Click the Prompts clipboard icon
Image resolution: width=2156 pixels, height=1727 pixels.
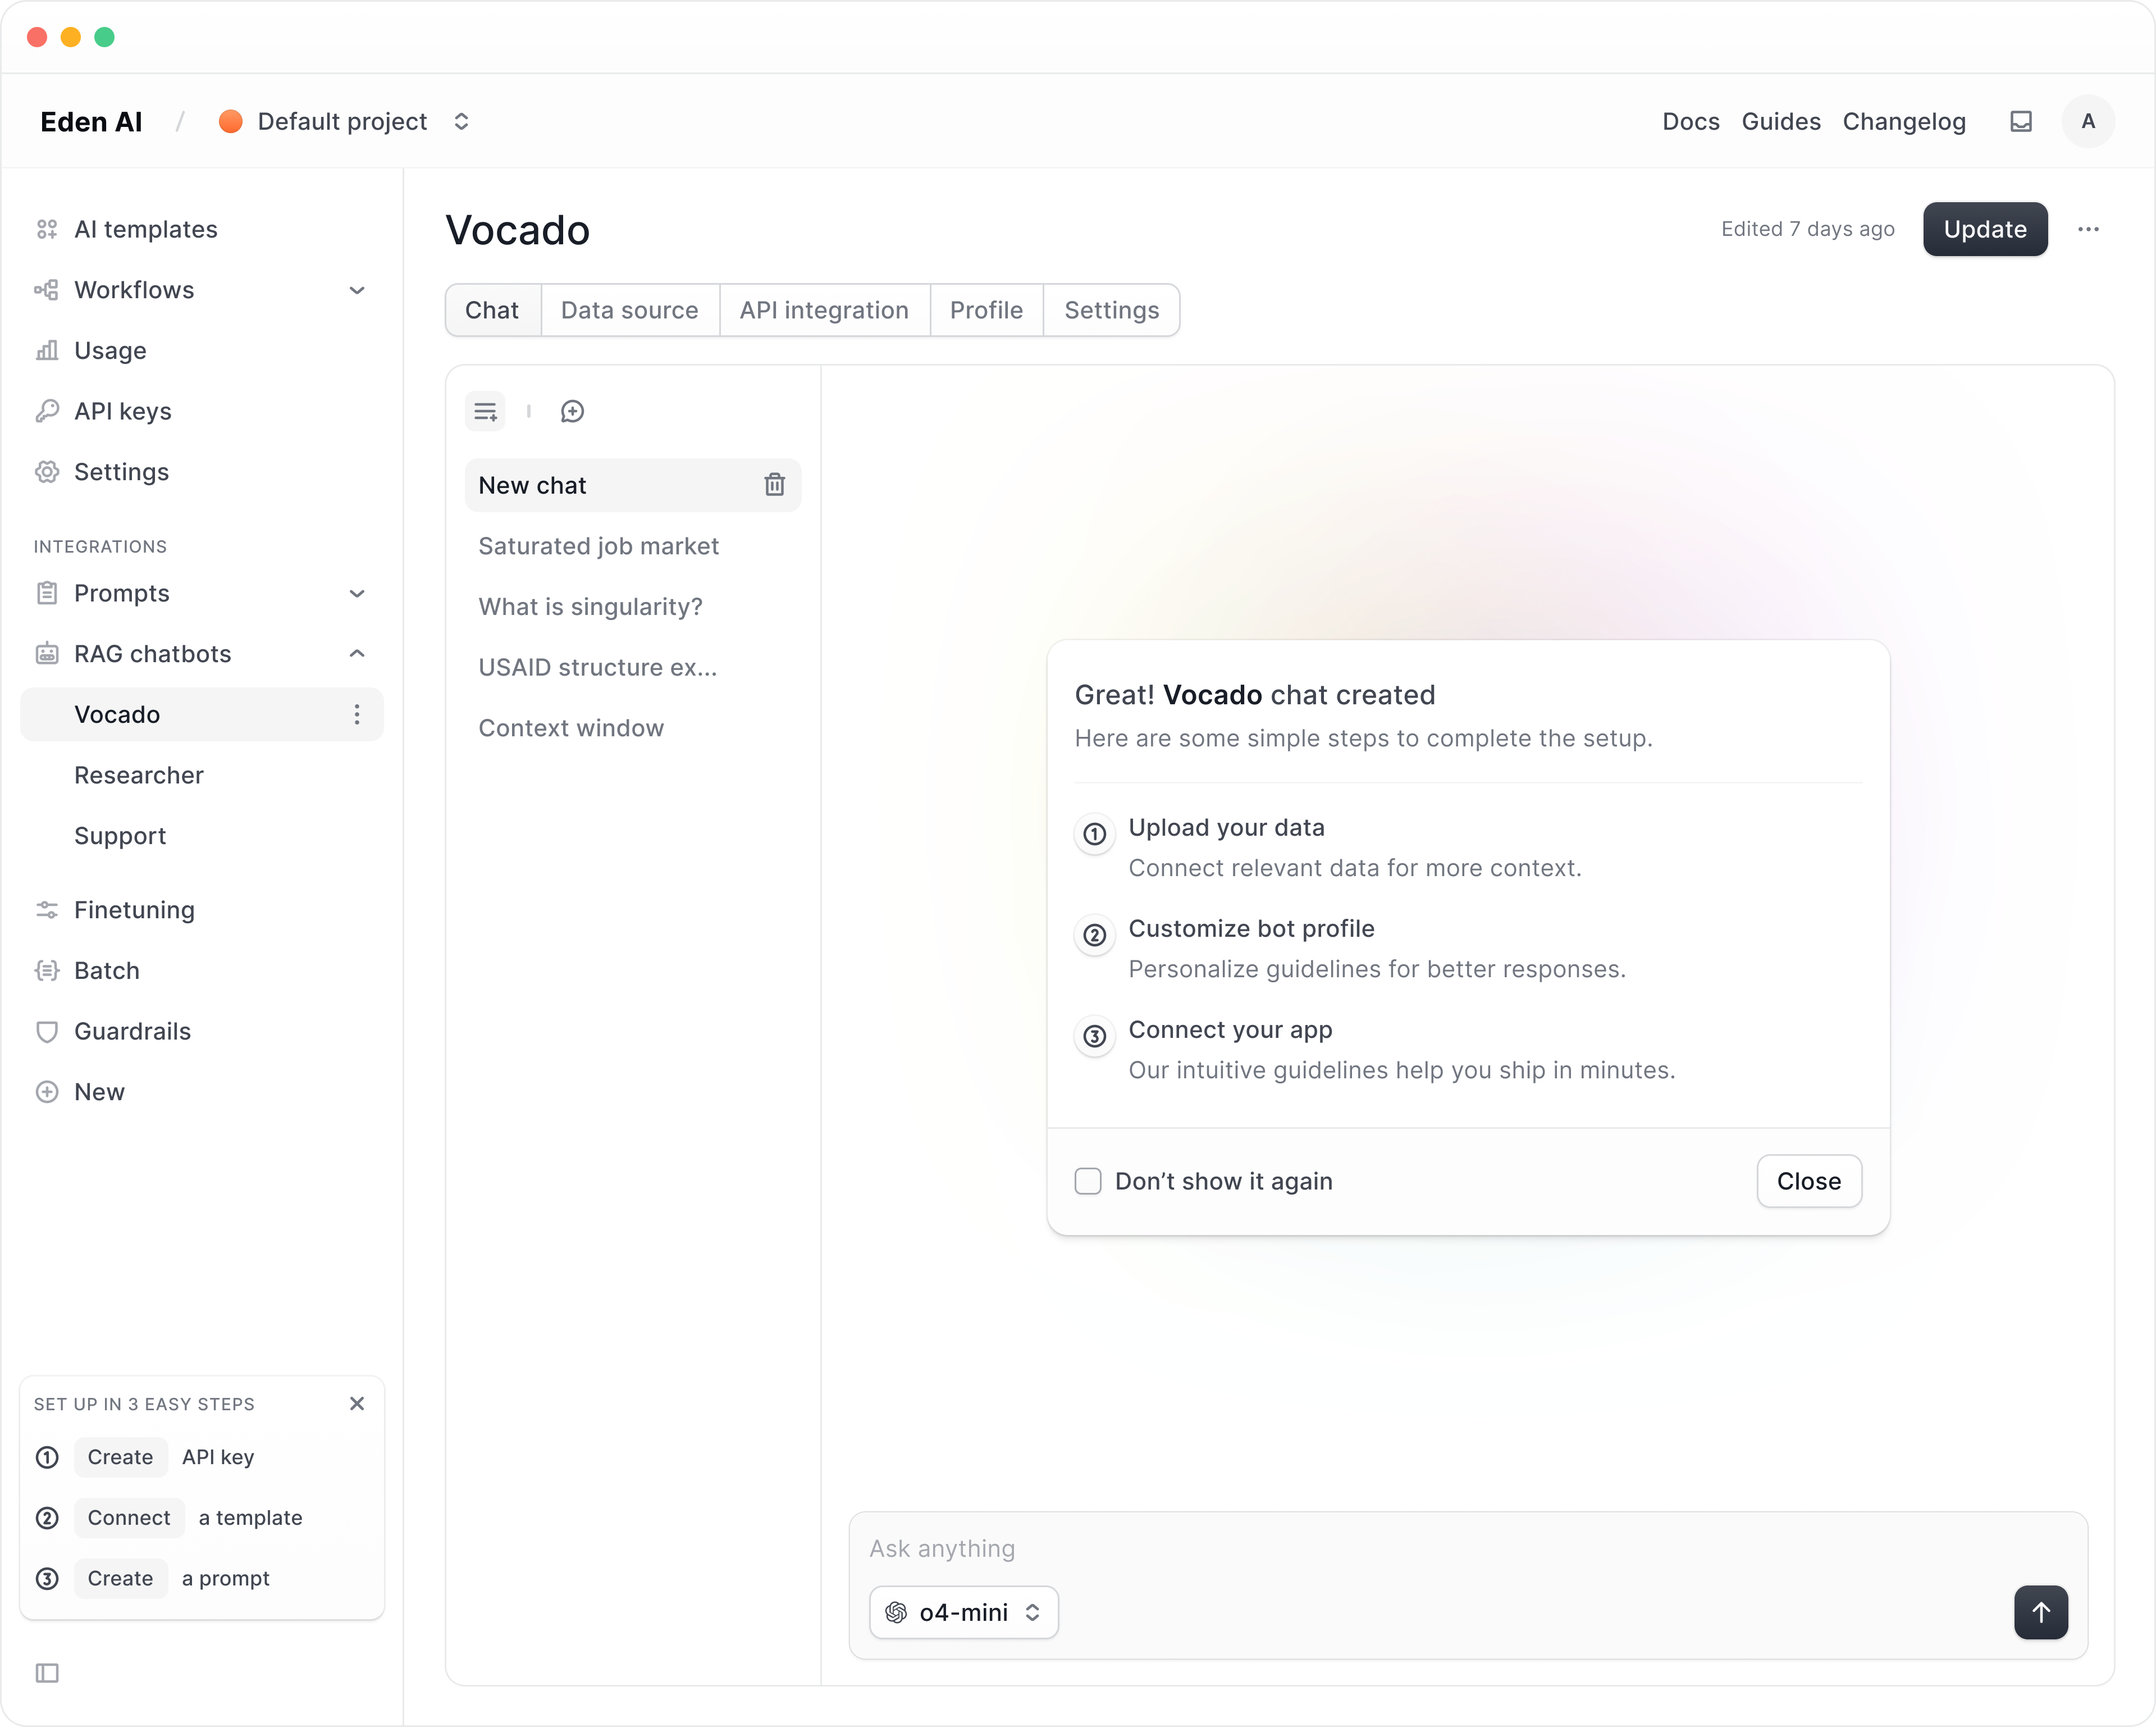tap(47, 593)
